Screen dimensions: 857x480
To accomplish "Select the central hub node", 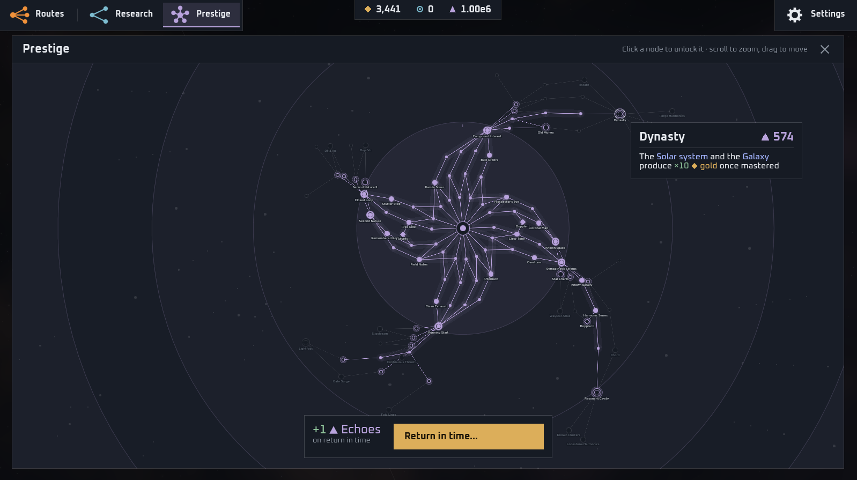I will pos(463,228).
